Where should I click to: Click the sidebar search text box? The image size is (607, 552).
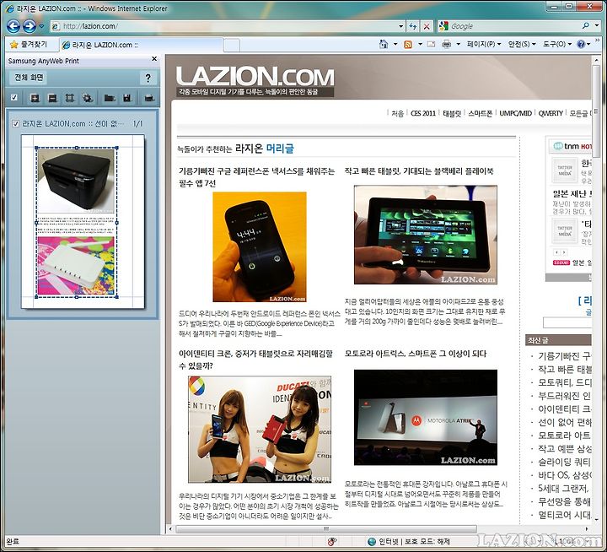coord(567,322)
